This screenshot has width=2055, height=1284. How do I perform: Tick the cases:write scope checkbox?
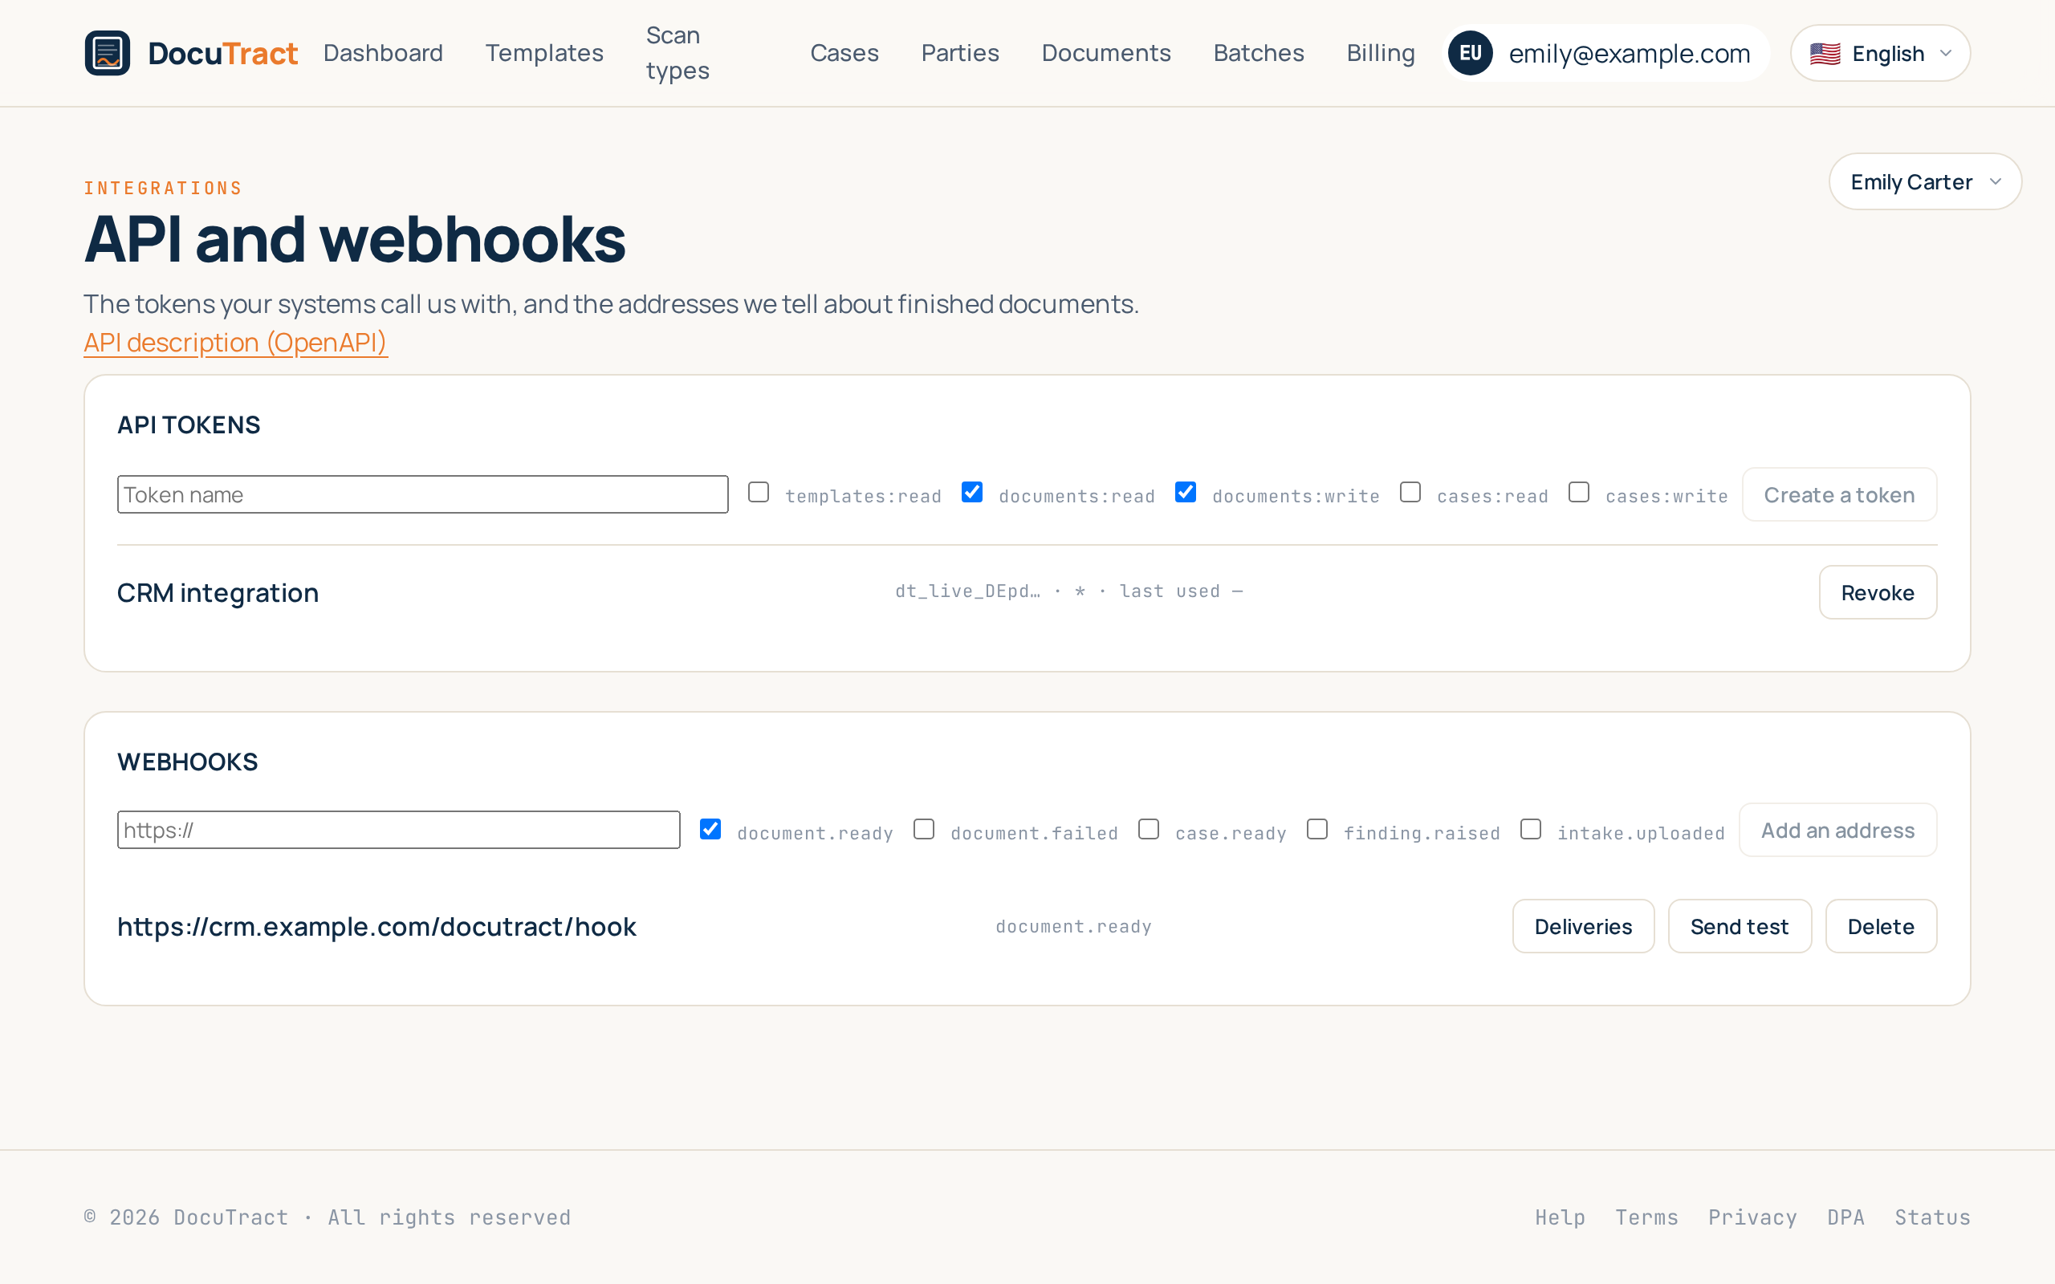1579,493
